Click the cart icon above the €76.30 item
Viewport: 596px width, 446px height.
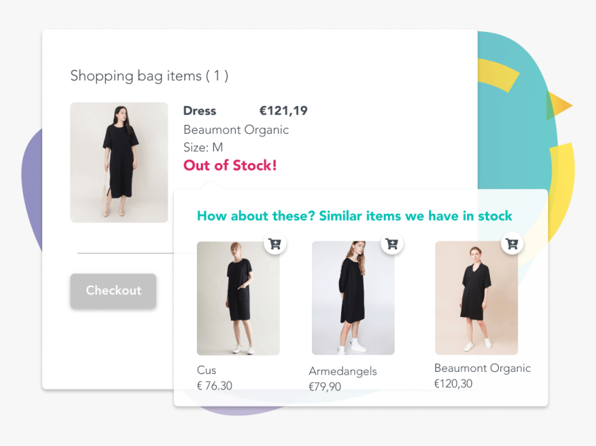point(274,243)
